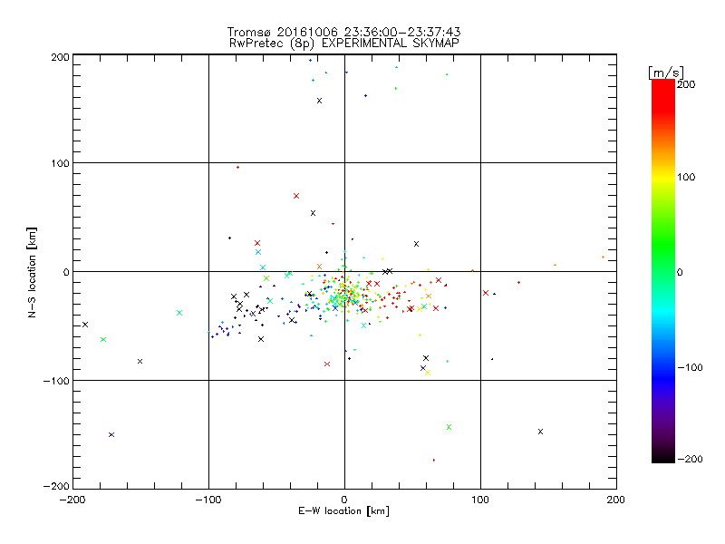The width and height of the screenshot is (725, 544).
Task: Click the black X marker near -190 km E-W
Action: click(85, 325)
